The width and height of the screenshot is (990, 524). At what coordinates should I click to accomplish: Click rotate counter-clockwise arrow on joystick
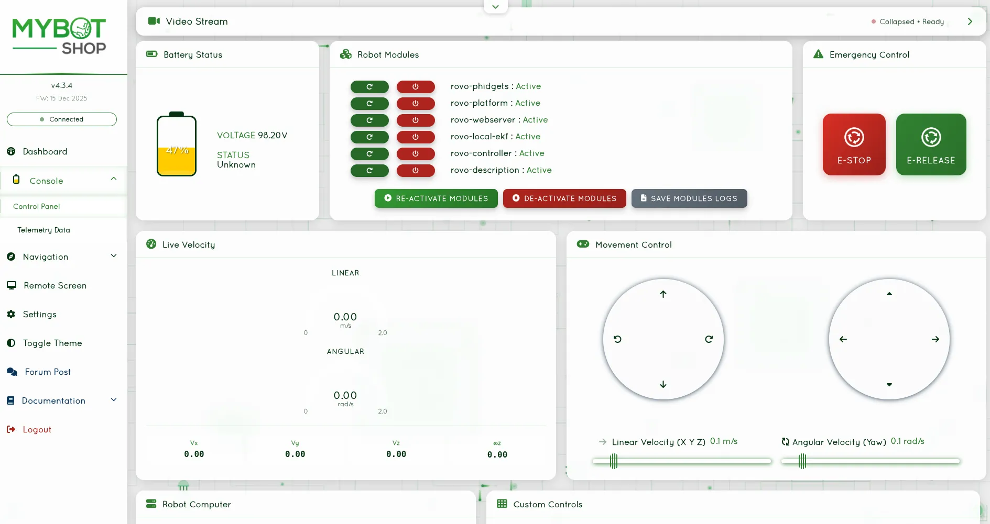click(618, 339)
